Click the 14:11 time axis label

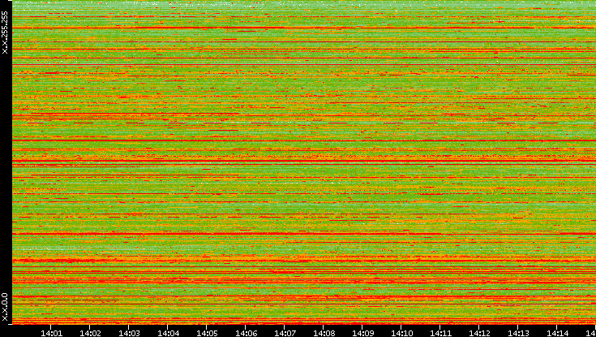coord(440,333)
